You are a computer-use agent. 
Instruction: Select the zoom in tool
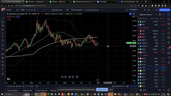tap(3, 49)
